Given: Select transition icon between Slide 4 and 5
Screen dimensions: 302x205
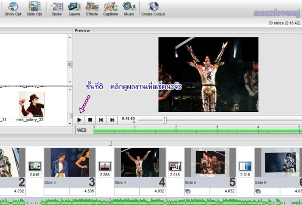Looking at the screenshot, I should [x=175, y=166].
